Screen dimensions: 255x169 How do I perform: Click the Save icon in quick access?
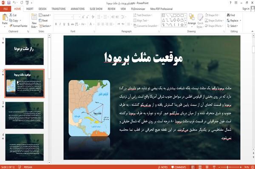pyautogui.click(x=9, y=3)
